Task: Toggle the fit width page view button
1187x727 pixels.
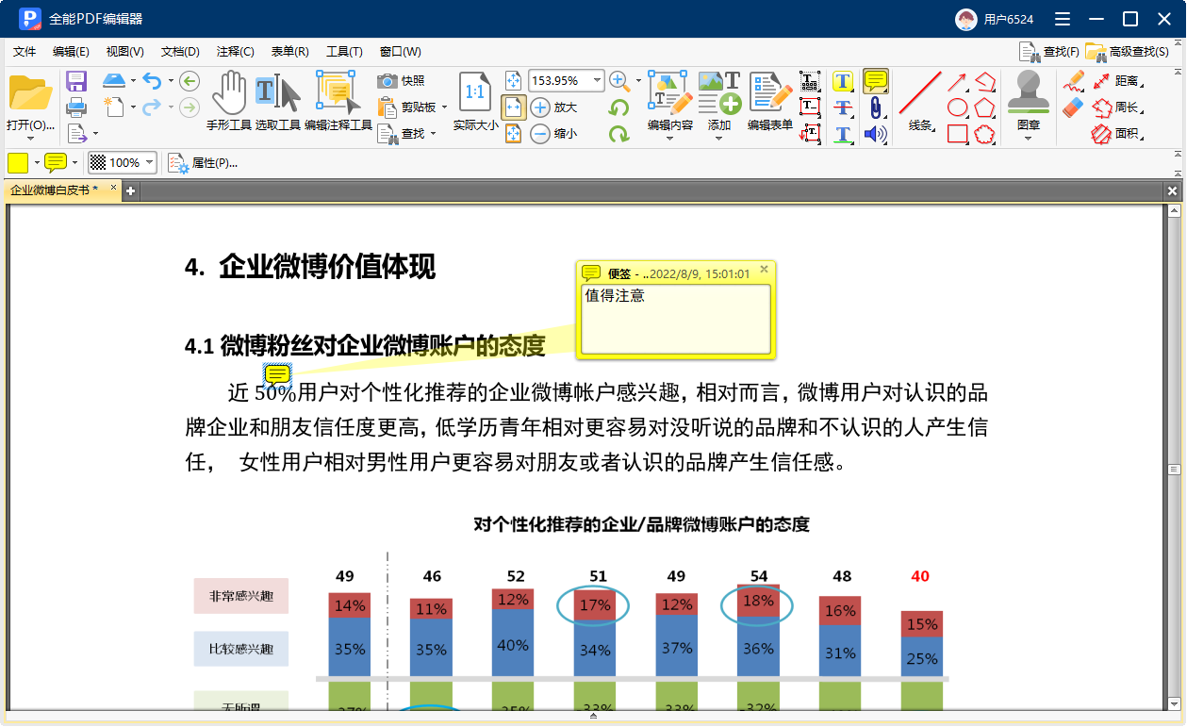Action: (514, 107)
